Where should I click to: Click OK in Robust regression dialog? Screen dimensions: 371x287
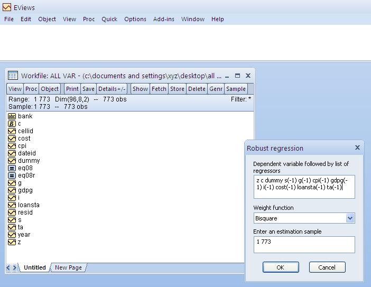click(281, 267)
